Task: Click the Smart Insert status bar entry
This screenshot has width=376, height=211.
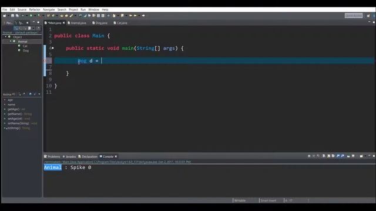Action: point(268,200)
